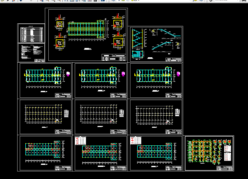Click notes block beside left column plan
This screenshot has width=248, height=179.
point(66,114)
